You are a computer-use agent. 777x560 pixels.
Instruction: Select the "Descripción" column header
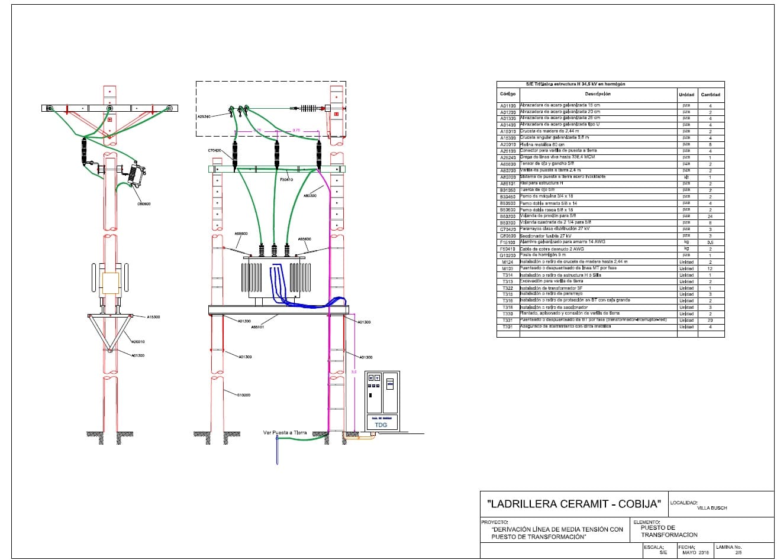coord(598,94)
